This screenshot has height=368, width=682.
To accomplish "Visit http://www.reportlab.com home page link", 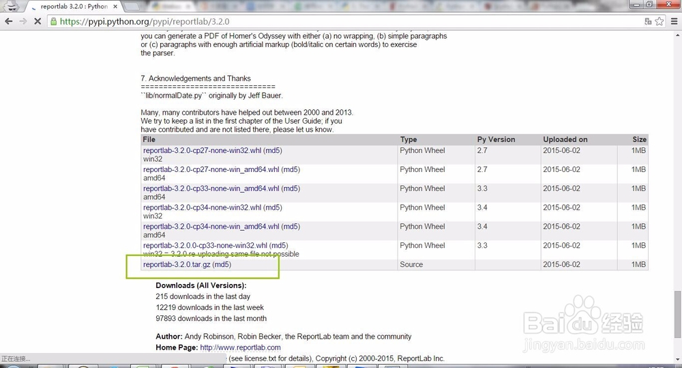I will pyautogui.click(x=240, y=348).
